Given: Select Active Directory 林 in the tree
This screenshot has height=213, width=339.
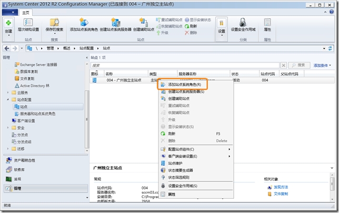Looking at the screenshot, I should [x=32, y=86].
